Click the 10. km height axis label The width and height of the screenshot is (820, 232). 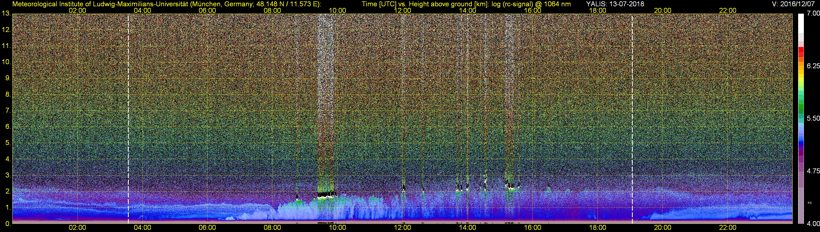(6, 62)
